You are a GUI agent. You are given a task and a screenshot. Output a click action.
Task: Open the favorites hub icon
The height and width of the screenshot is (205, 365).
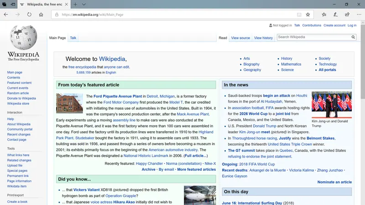324,15
